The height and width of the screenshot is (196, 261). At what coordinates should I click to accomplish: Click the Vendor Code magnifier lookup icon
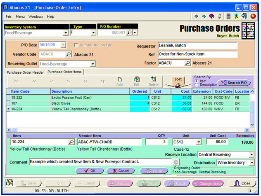pyautogui.click(x=68, y=54)
